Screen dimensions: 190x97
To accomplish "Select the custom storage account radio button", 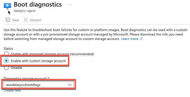I will [x=6, y=61].
